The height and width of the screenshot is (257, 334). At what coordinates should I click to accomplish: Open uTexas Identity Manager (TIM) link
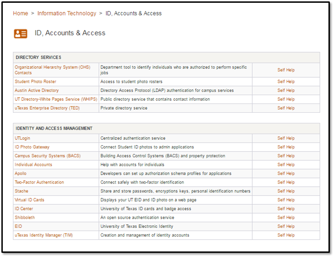[x=44, y=235]
